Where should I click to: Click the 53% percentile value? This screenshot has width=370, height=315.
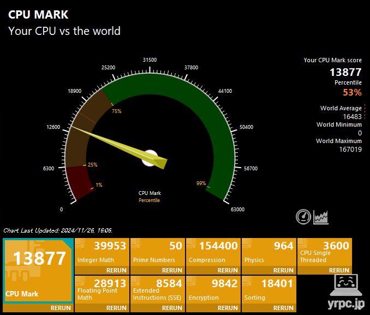352,92
